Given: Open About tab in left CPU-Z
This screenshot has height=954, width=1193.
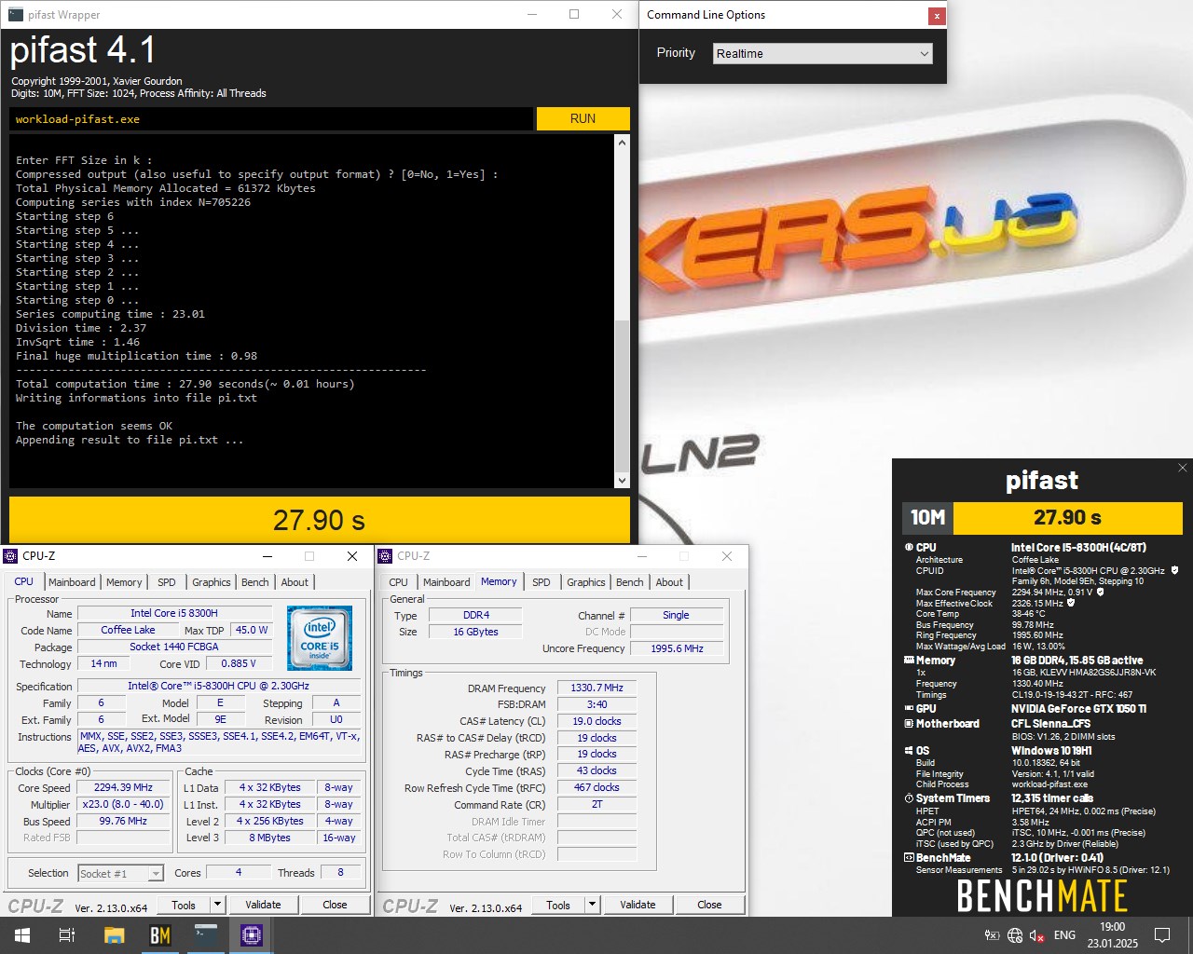Looking at the screenshot, I should tap(295, 582).
